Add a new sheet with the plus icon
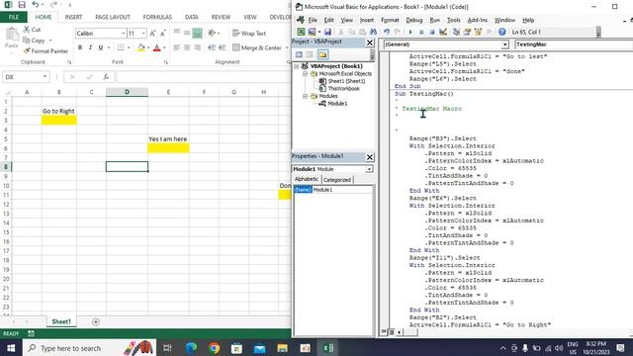 96,321
